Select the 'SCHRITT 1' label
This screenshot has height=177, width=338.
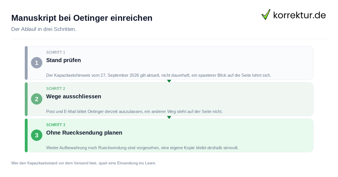[56, 52]
